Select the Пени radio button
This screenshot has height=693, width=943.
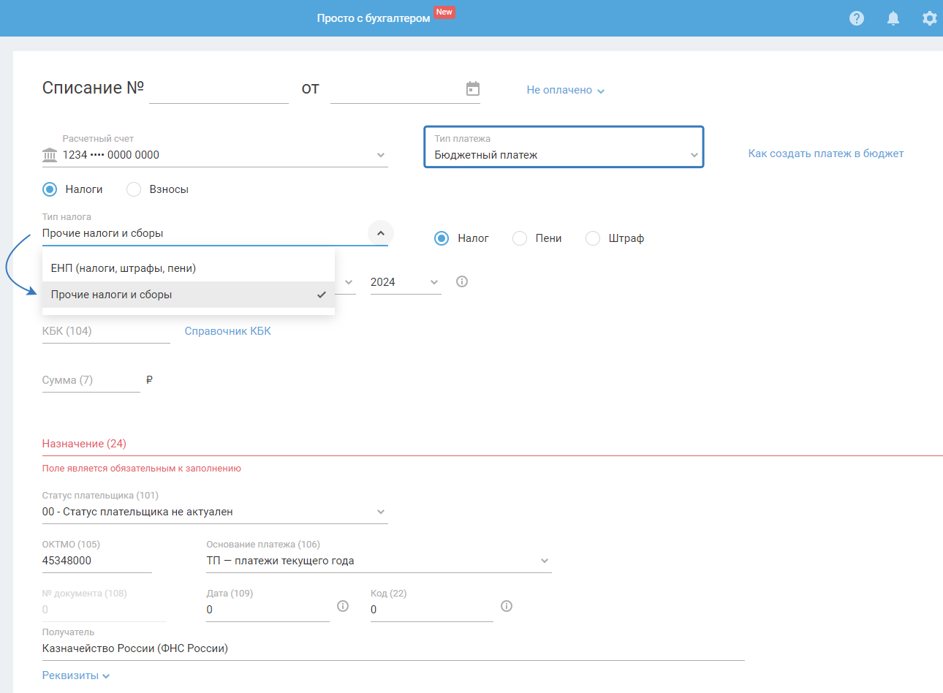[520, 238]
